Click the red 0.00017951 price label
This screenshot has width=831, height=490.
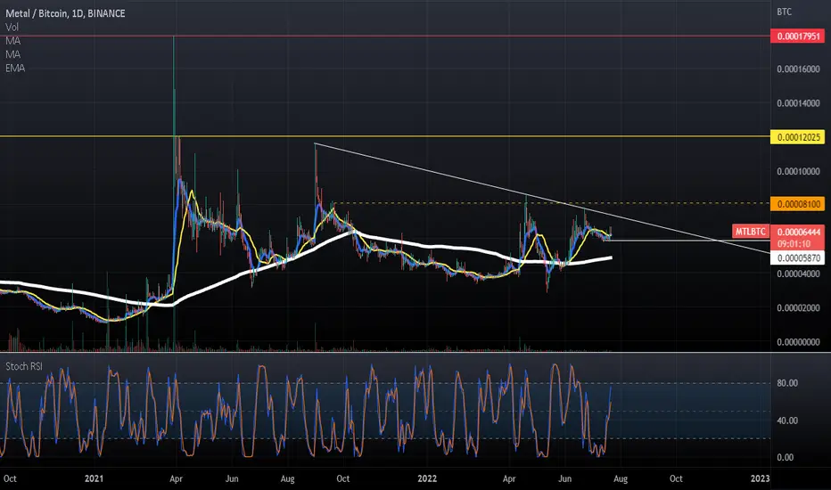click(798, 37)
